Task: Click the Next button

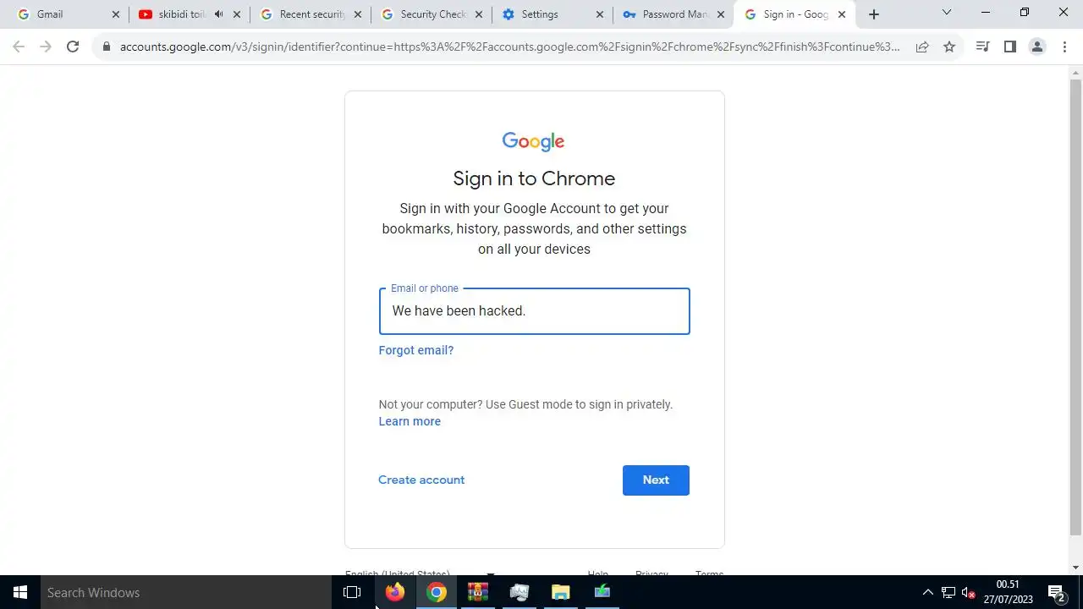Action: (x=656, y=480)
